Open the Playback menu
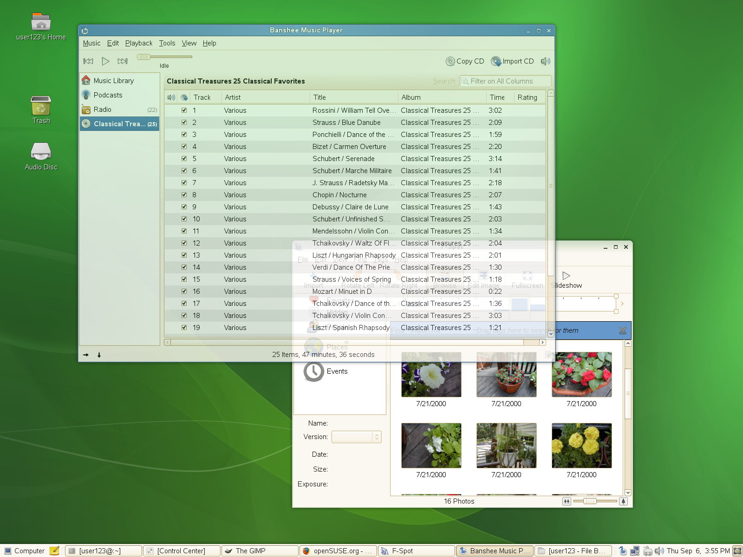Viewport: 743px width, 557px height. 138,43
